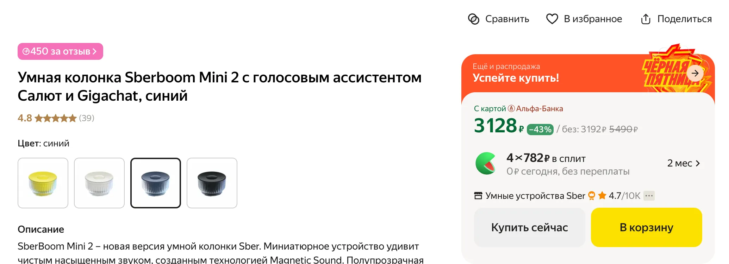Click the store icon beside seller name
The height and width of the screenshot is (264, 729).
(478, 196)
